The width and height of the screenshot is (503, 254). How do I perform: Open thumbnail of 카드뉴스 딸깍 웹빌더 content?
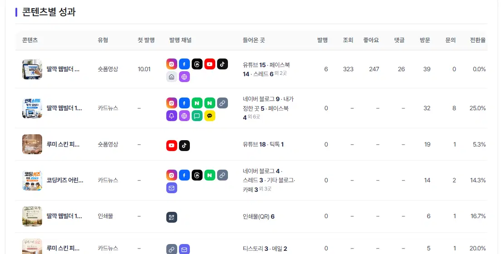click(32, 108)
